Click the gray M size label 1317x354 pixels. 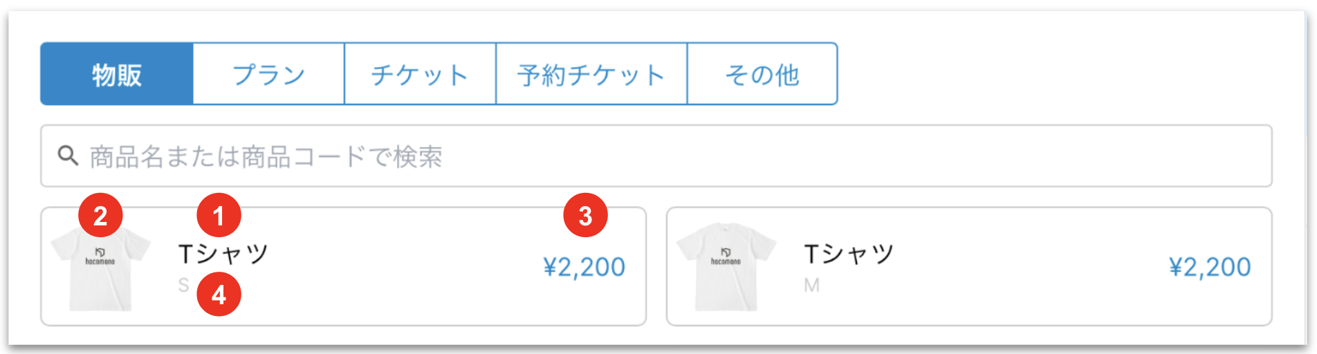coord(811,285)
